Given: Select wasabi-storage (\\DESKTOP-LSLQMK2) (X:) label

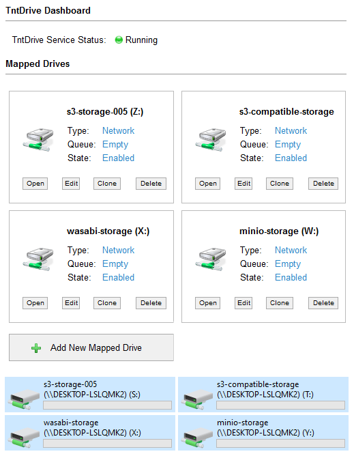Looking at the screenshot, I should pos(92,428).
